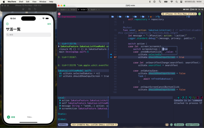
Task: Select the active 3: nvim tab
Action: click(x=81, y=9)
